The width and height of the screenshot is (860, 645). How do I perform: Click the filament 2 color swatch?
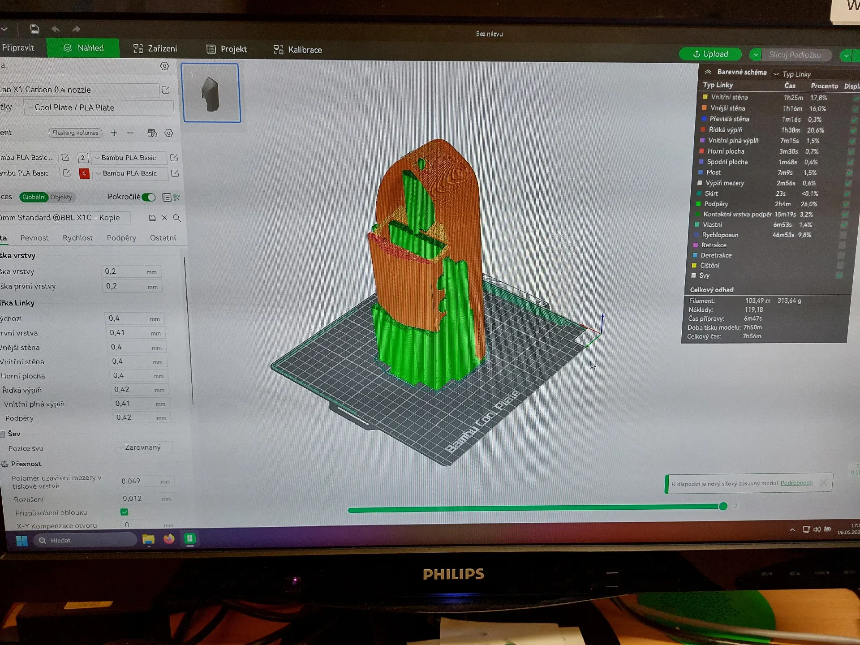[x=83, y=158]
